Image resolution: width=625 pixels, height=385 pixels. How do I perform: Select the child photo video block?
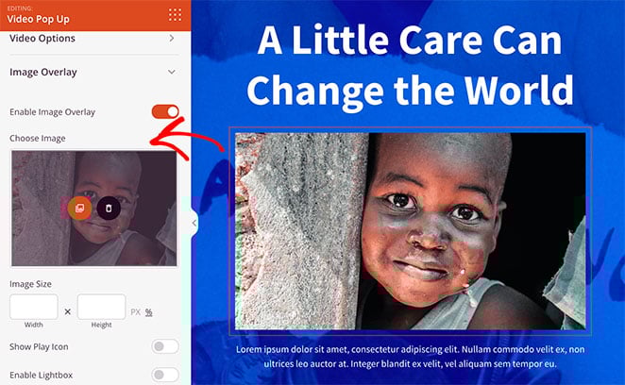click(410, 231)
